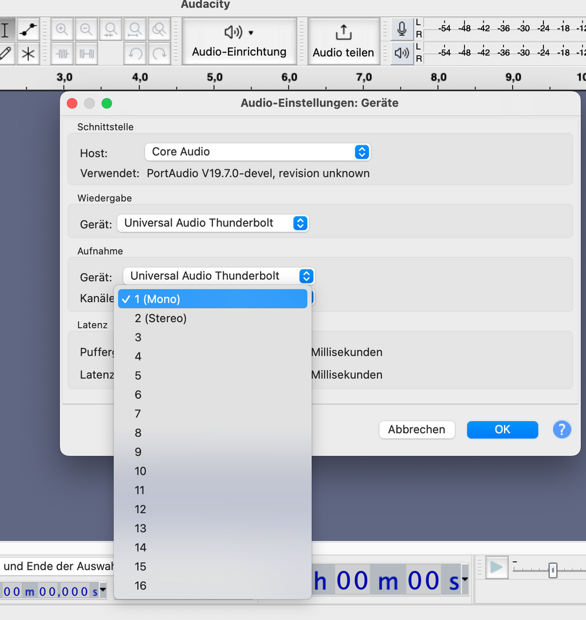Click Fit project to width zoom icon
Viewport: 586px width, 620px height.
tap(135, 30)
